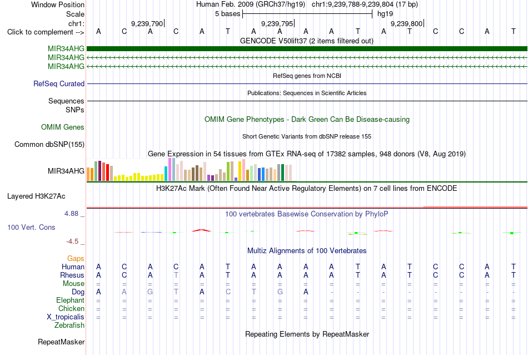Viewport: 528px width, 355px height.
Task: Open 'RefSeq genes from NCBI' track title
Action: [x=307, y=76]
